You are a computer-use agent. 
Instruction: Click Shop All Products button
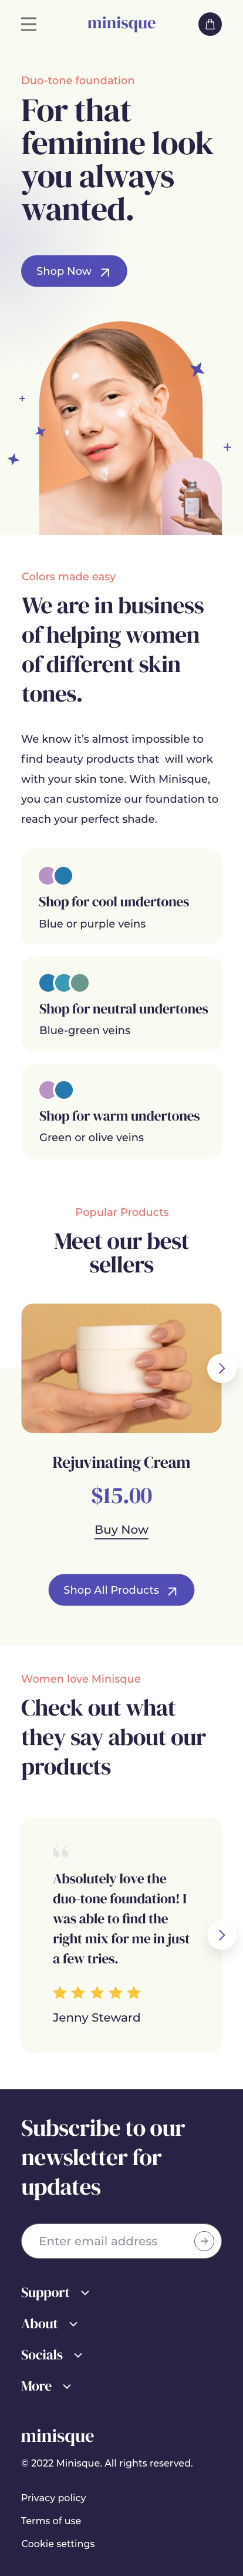click(122, 1590)
